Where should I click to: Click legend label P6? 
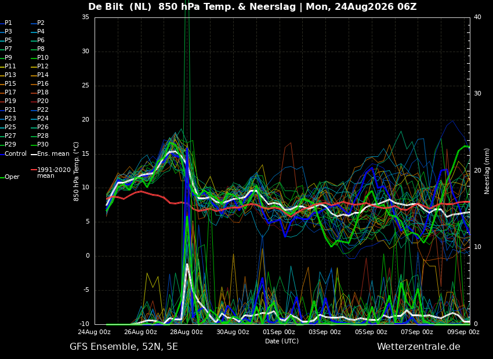pyautogui.click(x=41, y=40)
